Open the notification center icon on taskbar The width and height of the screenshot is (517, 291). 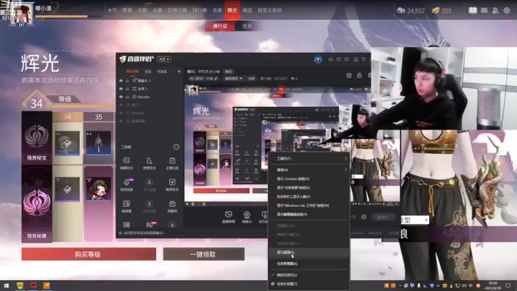pos(508,285)
